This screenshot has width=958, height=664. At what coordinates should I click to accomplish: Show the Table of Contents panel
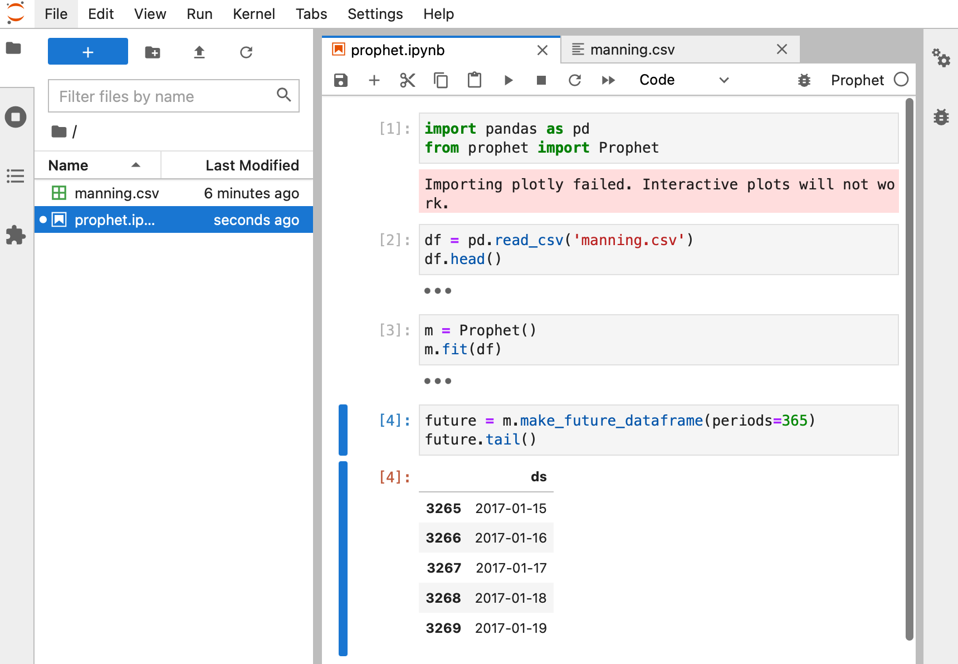(x=16, y=176)
